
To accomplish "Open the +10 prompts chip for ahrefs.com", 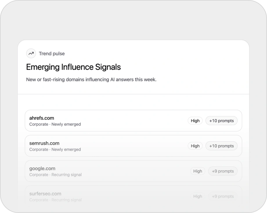I will (x=221, y=121).
